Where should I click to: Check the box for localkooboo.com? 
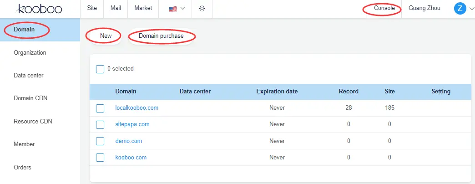(100, 108)
